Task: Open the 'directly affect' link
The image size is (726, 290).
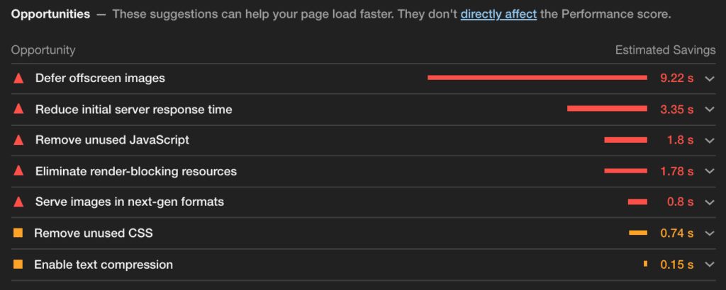Action: 498,14
